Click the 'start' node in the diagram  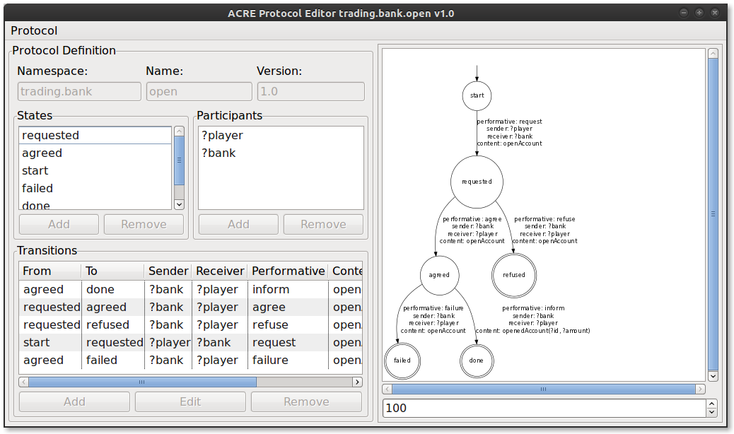pyautogui.click(x=477, y=96)
